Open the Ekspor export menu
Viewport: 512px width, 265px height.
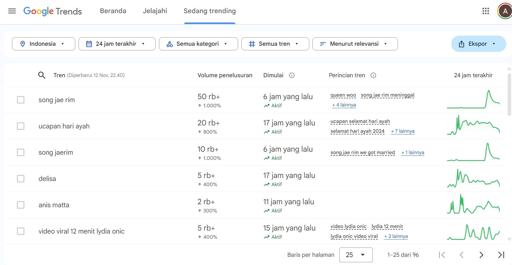pos(479,44)
